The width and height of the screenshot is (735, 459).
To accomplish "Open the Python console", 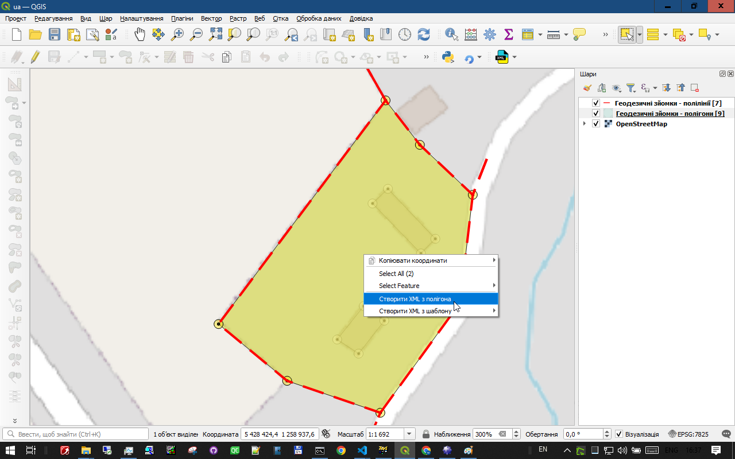I will click(448, 57).
